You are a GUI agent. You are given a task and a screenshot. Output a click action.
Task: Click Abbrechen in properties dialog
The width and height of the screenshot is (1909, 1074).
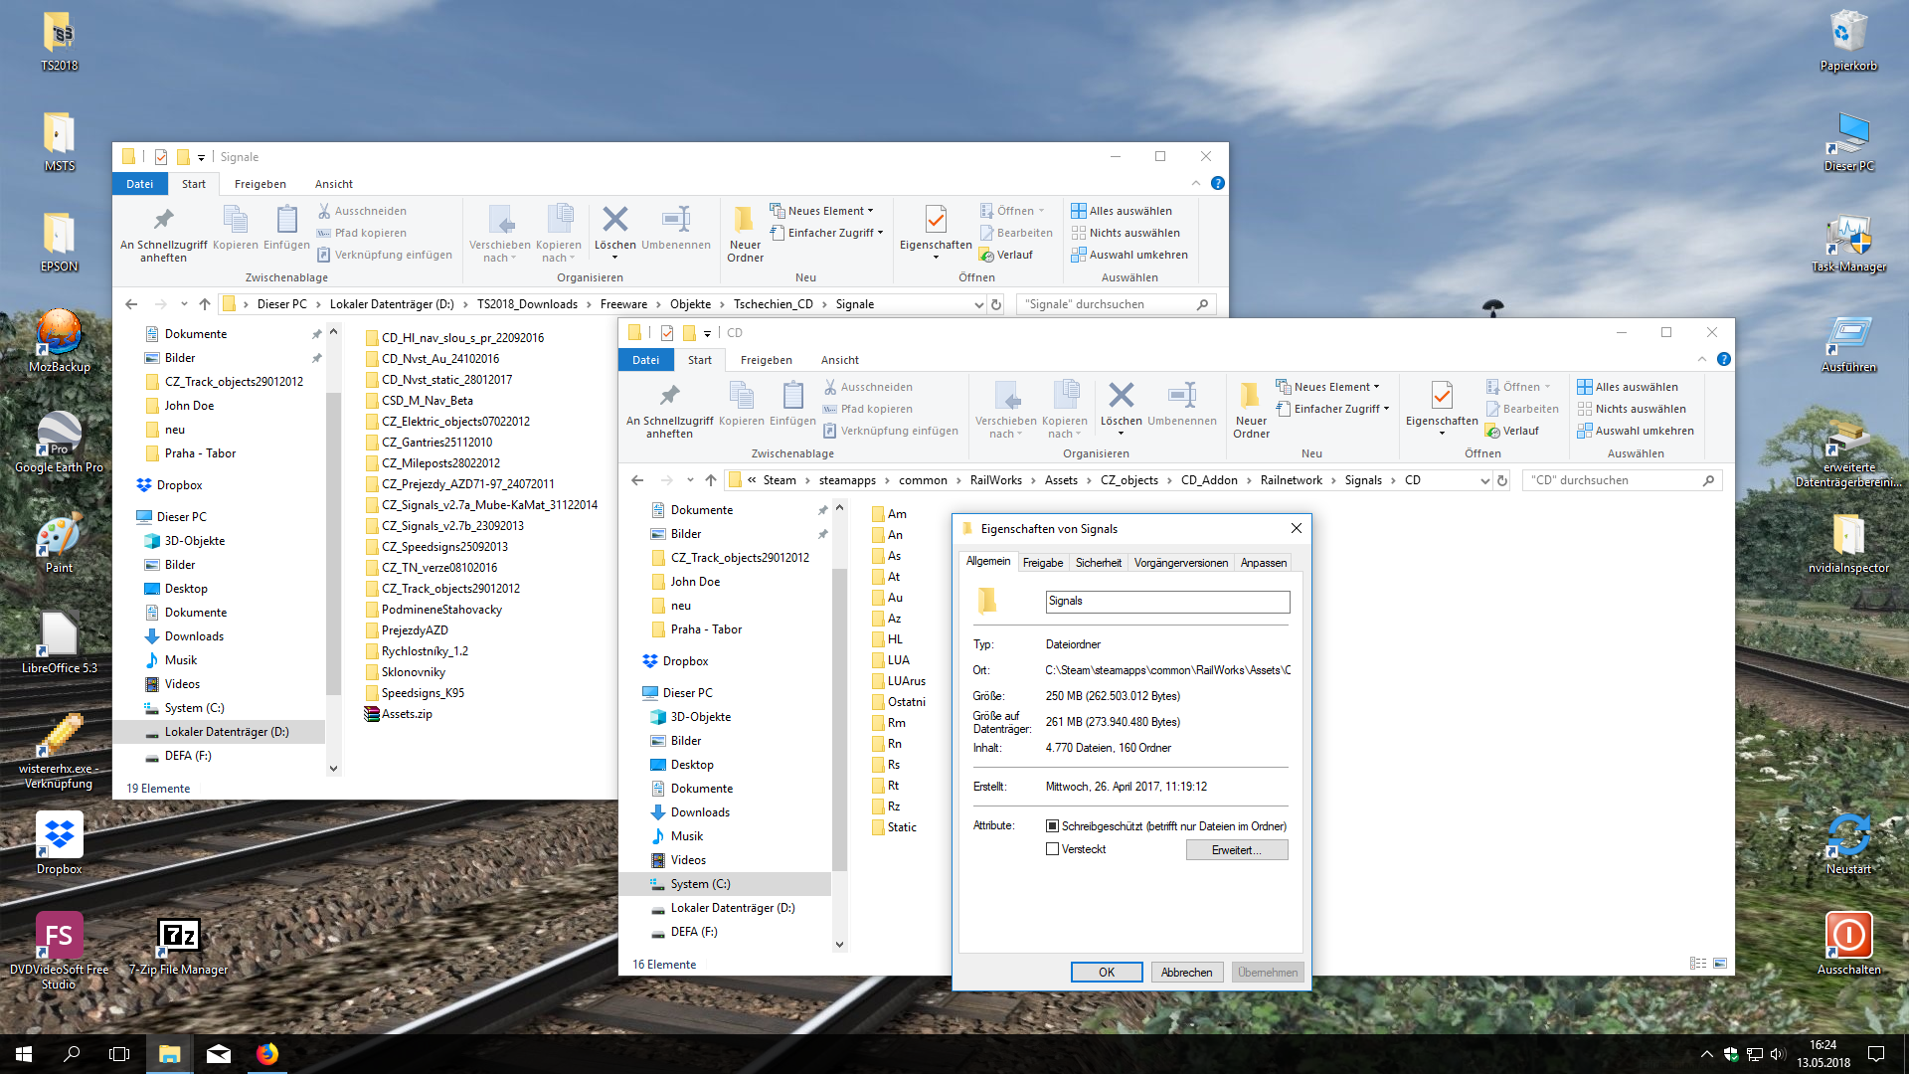coord(1186,973)
